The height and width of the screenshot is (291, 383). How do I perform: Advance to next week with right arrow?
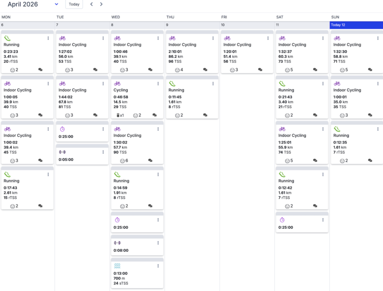pos(101,4)
